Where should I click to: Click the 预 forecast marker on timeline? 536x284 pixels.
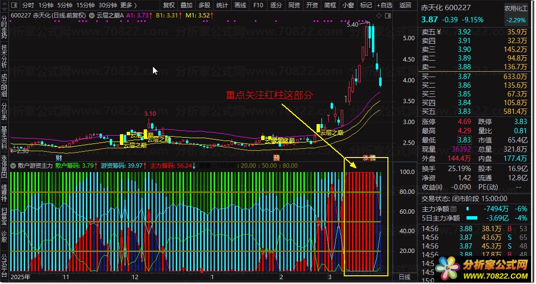276,158
